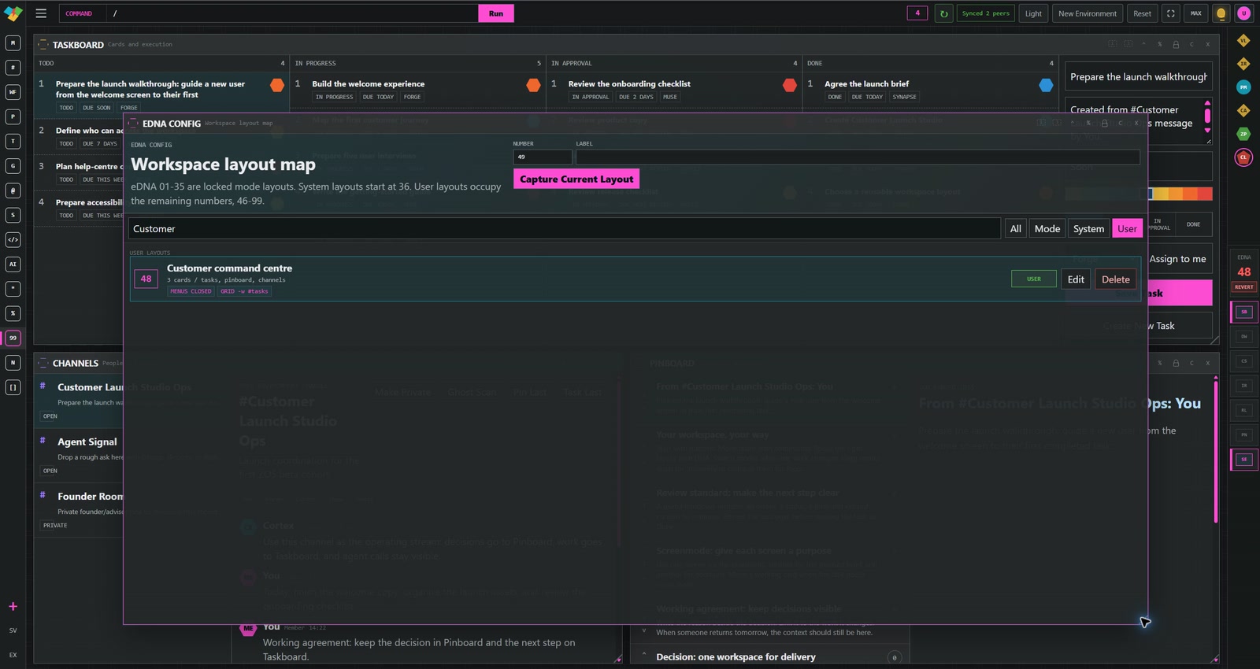
Task: Focus the command input field
Action: (291, 13)
